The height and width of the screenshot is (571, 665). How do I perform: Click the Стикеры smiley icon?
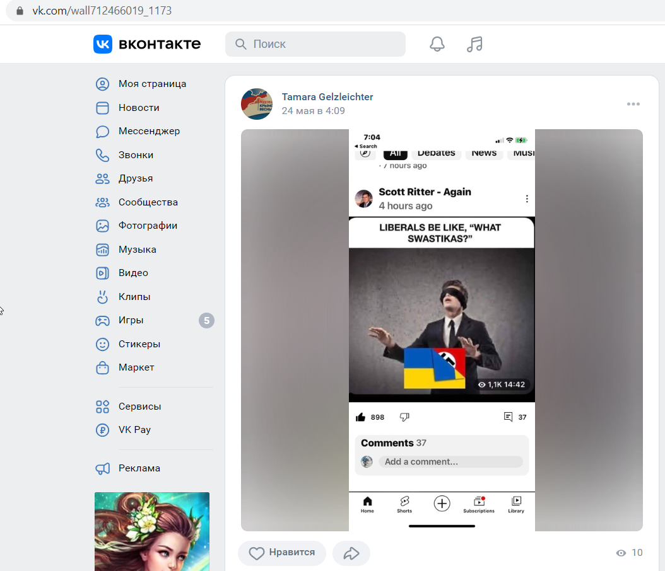(102, 344)
